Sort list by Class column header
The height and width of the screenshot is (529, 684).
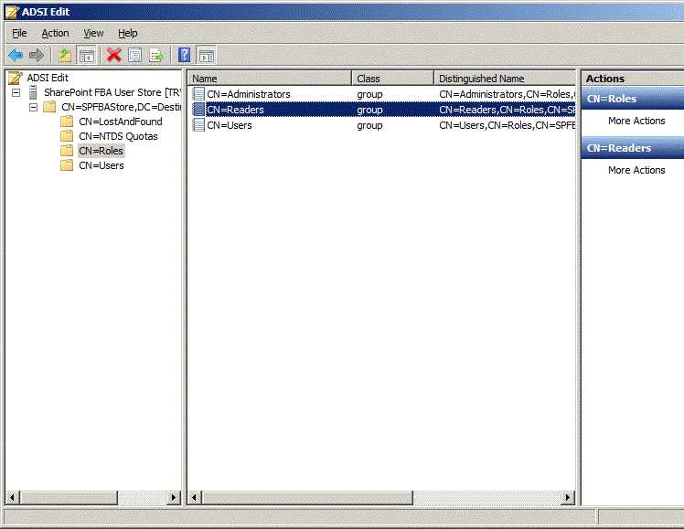click(392, 79)
